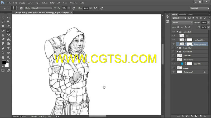Hide the Background layer
The width and height of the screenshot is (211, 118).
click(x=174, y=72)
